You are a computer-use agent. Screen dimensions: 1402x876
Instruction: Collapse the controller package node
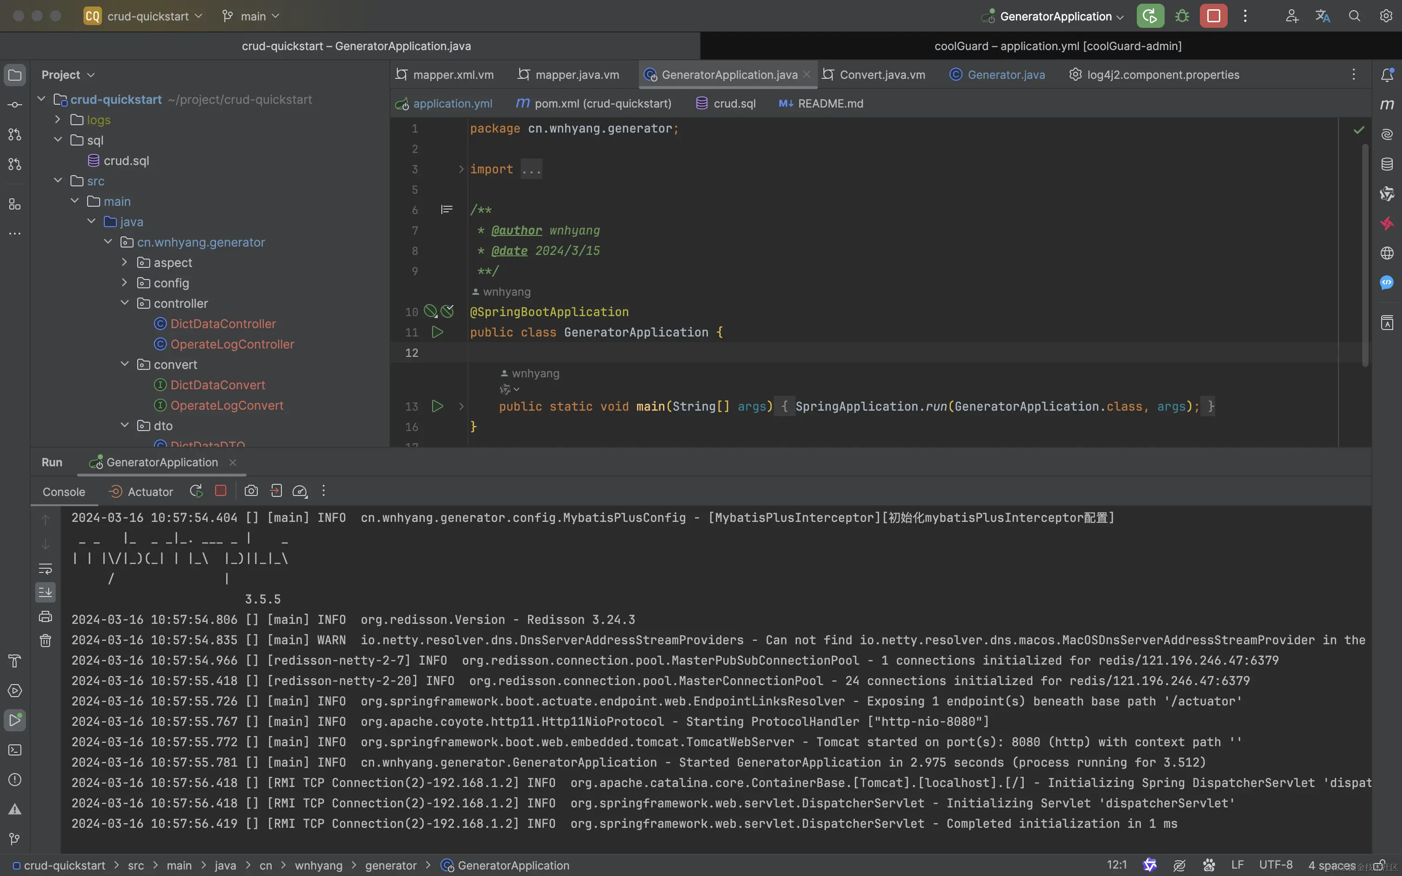tap(125, 303)
